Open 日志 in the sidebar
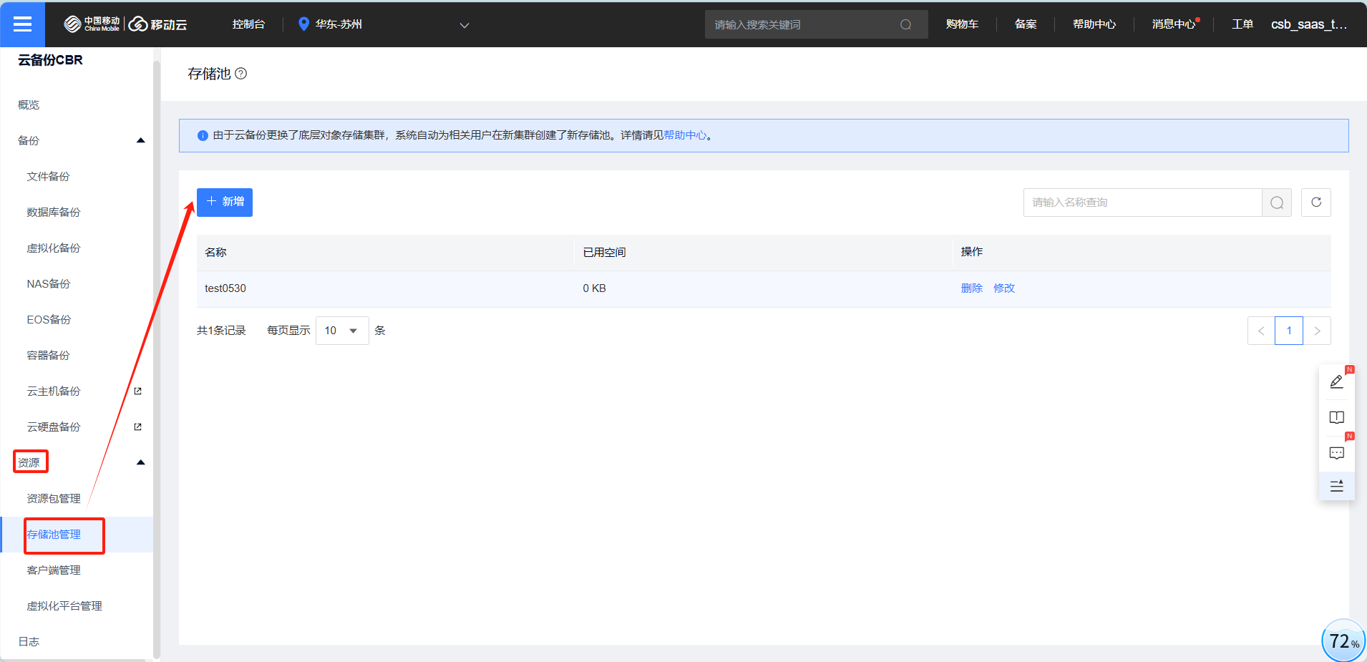The image size is (1367, 662). tap(29, 641)
